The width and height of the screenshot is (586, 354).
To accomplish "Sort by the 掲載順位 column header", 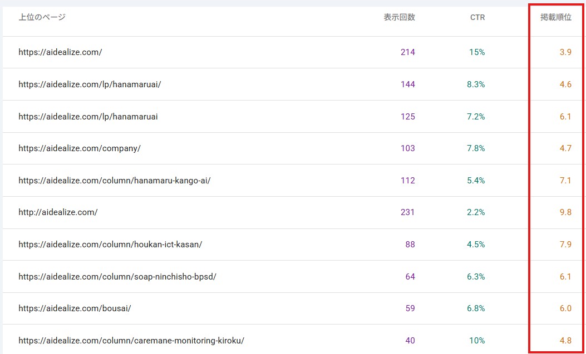I will point(556,17).
